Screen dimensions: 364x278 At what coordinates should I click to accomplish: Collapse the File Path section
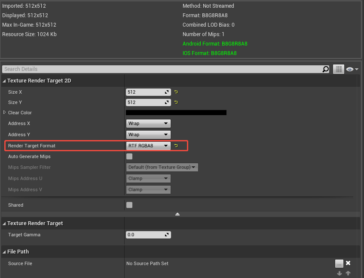point(4,252)
